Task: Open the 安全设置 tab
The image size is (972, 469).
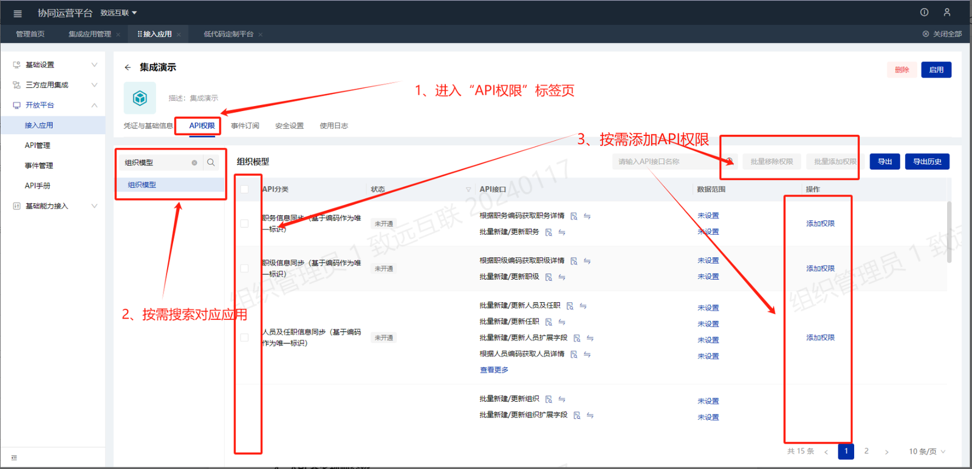Action: click(x=289, y=126)
